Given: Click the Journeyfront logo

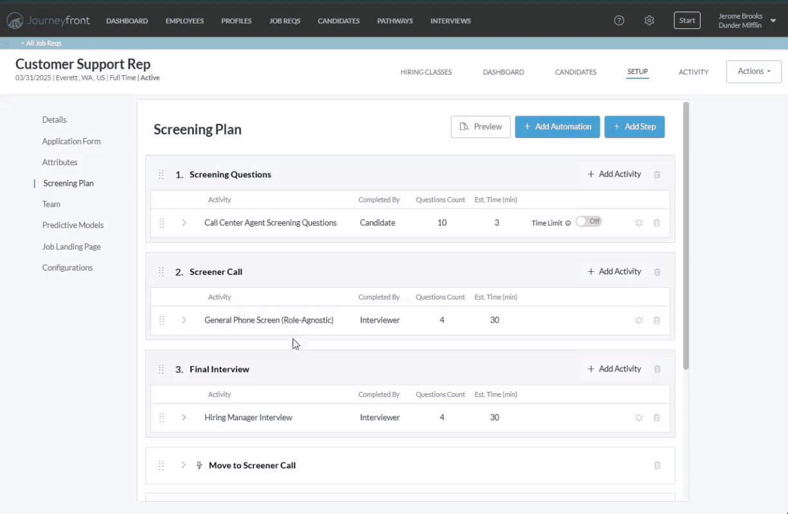Looking at the screenshot, I should [48, 21].
